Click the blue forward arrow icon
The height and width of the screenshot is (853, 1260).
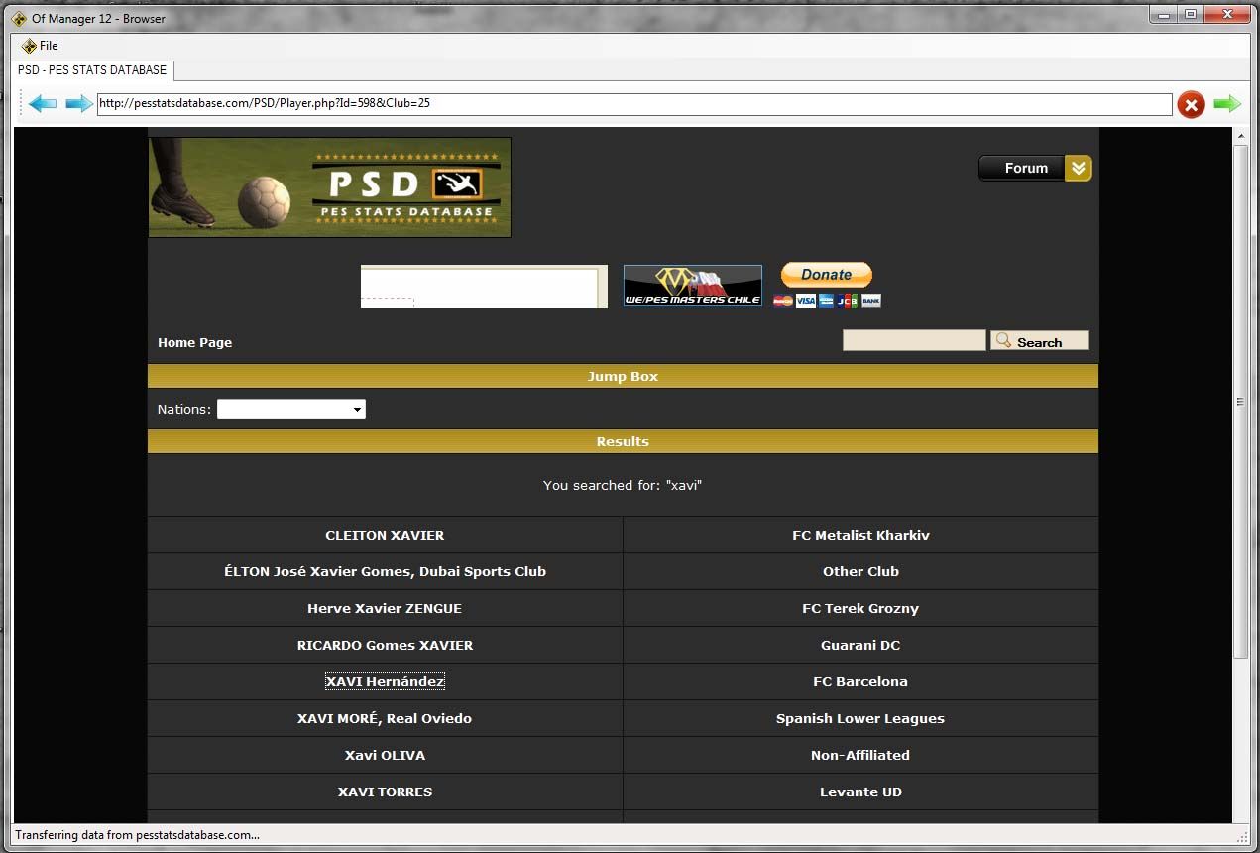(78, 104)
